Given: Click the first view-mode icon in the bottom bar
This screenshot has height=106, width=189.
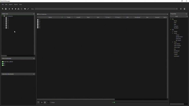Looking at the screenshot, I should tap(38, 102).
